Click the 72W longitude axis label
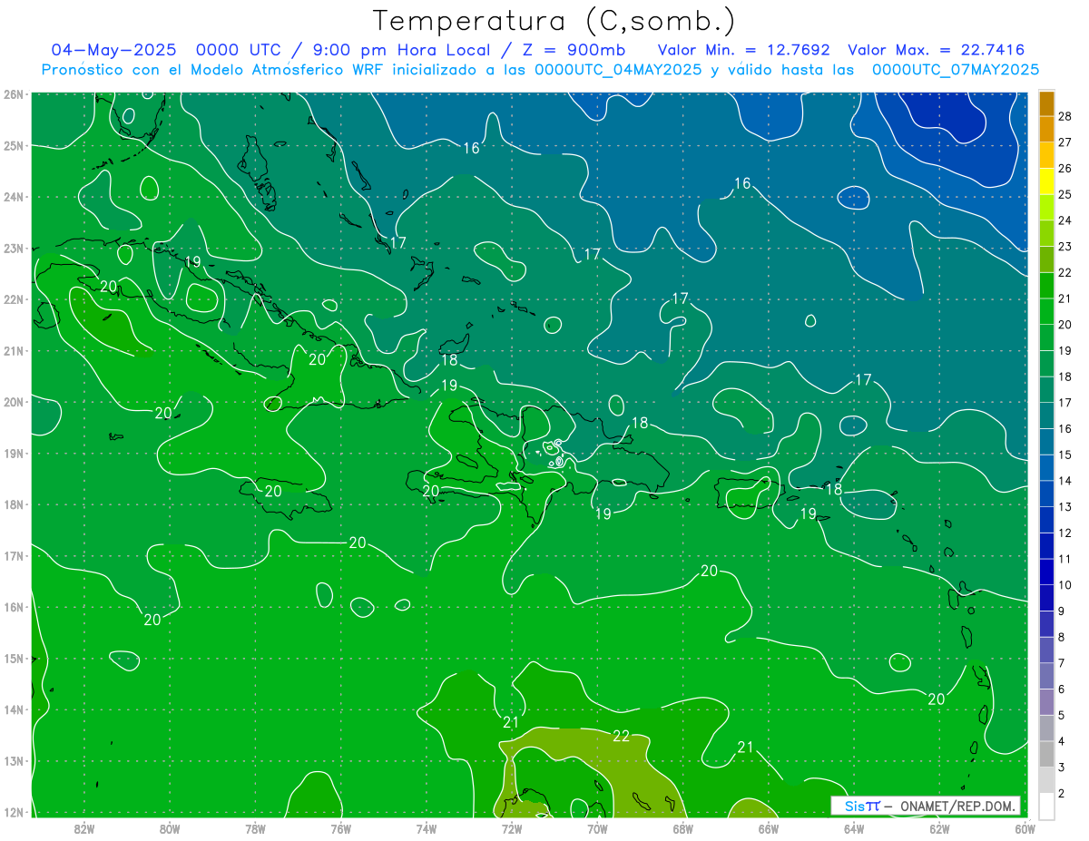The height and width of the screenshot is (841, 1089). tap(512, 828)
